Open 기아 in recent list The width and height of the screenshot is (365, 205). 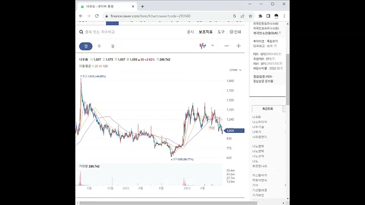[255, 185]
